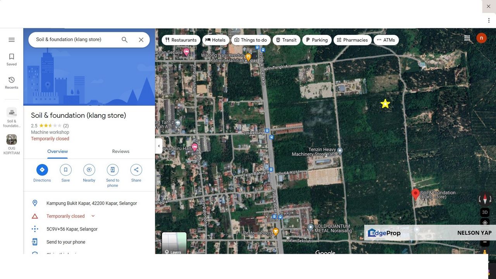Image resolution: width=496 pixels, height=279 pixels.
Task: Filter map by Things to do
Action: (x=251, y=40)
